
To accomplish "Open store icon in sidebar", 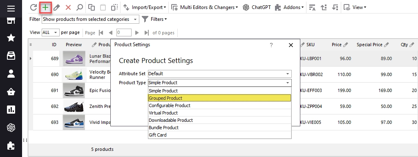I will [x=11, y=21].
